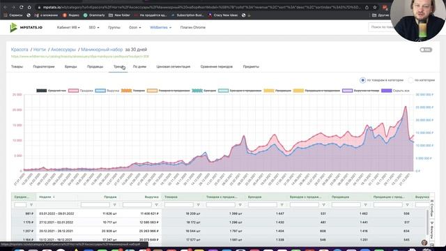Reload the page with the browser refresh icon
Screen dimensions: 446x251
pyautogui.click(x=22, y=8)
